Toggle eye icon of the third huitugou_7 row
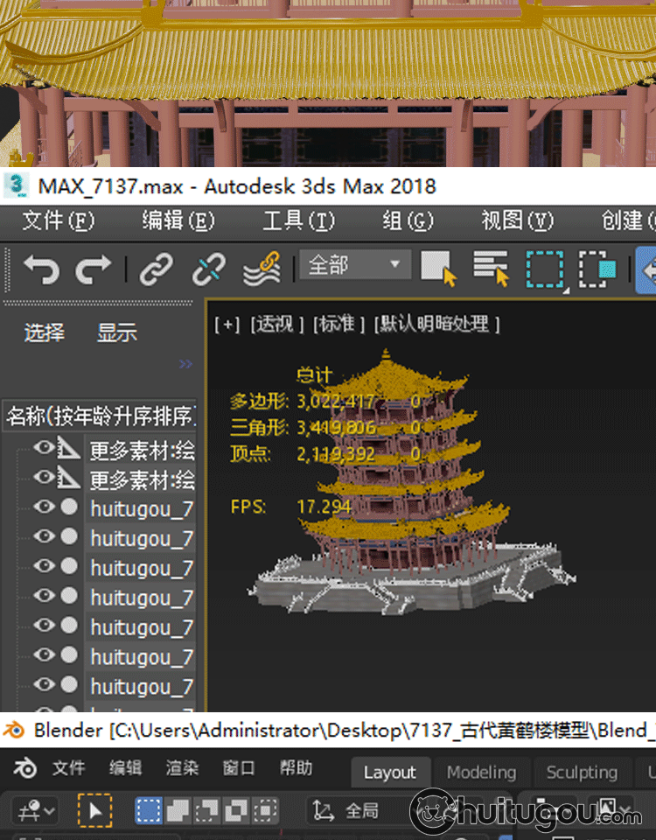This screenshot has width=656, height=840. pos(44,566)
